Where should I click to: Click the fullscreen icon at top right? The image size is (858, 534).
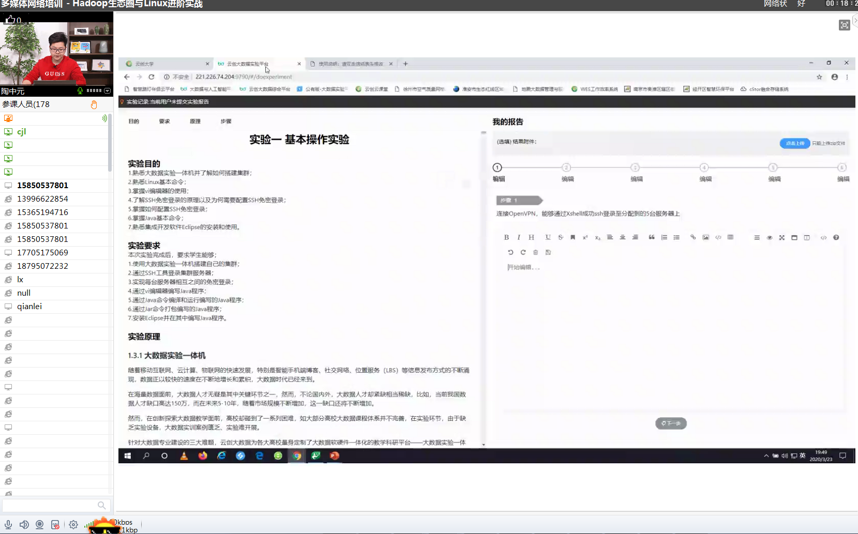click(844, 25)
